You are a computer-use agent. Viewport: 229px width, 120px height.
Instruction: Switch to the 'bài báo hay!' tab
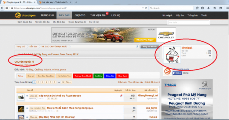point(55,2)
